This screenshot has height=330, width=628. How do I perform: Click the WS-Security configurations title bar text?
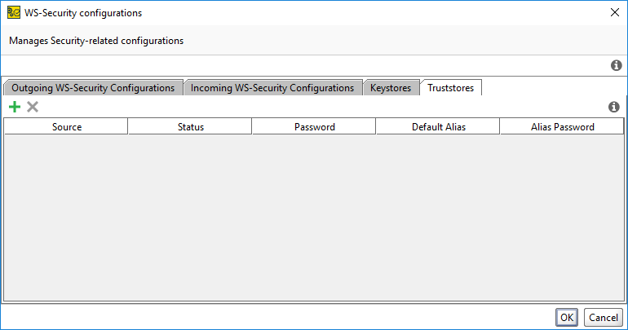click(83, 12)
